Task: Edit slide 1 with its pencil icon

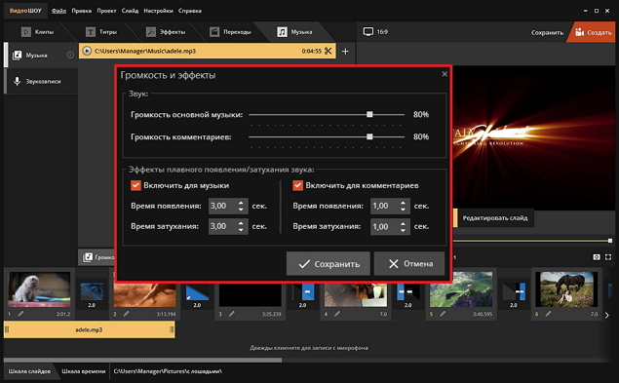Action: [x=20, y=314]
